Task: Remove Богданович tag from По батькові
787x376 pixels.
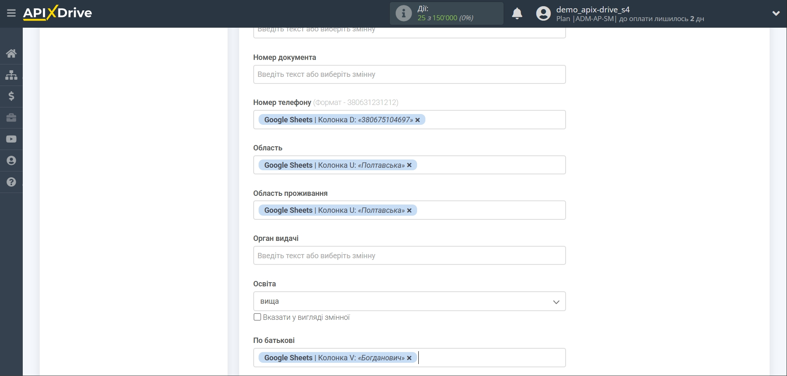Action: [x=409, y=358]
